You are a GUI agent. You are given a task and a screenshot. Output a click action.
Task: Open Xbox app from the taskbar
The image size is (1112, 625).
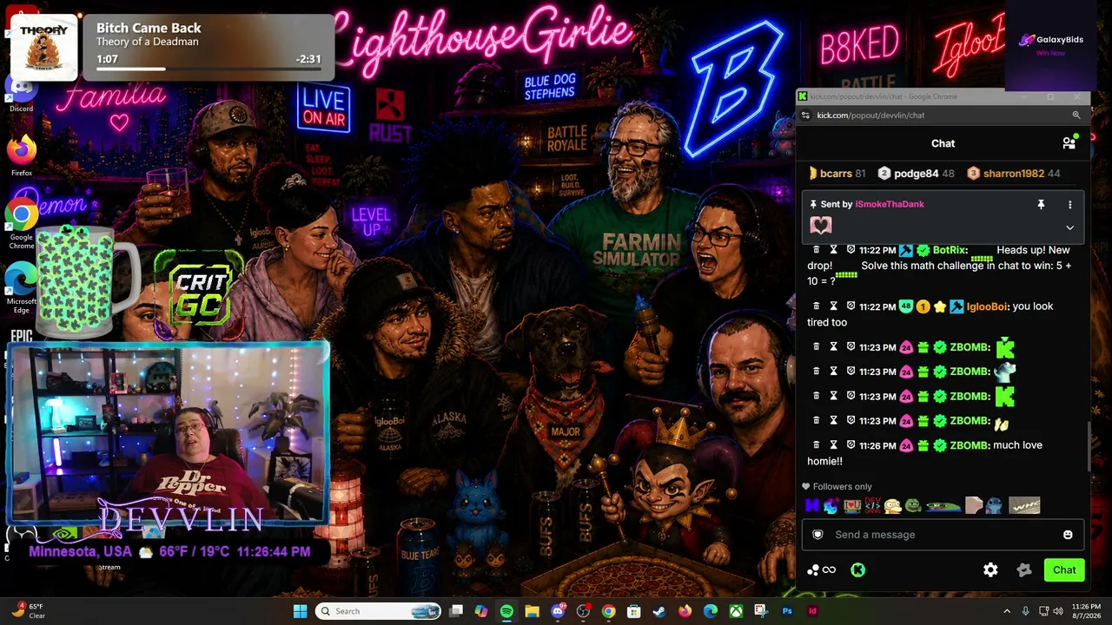point(736,611)
